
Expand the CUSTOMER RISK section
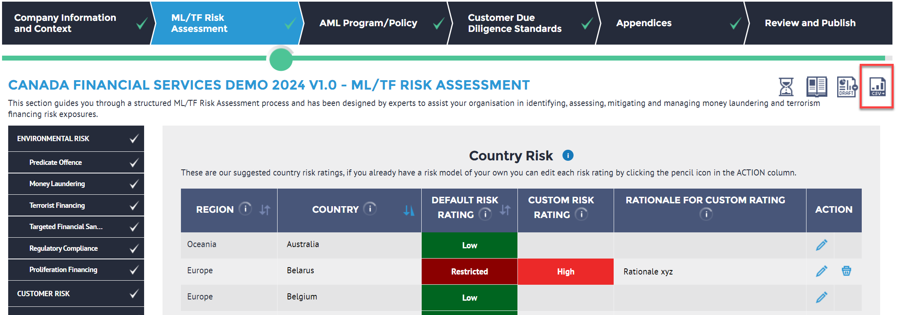click(x=76, y=294)
